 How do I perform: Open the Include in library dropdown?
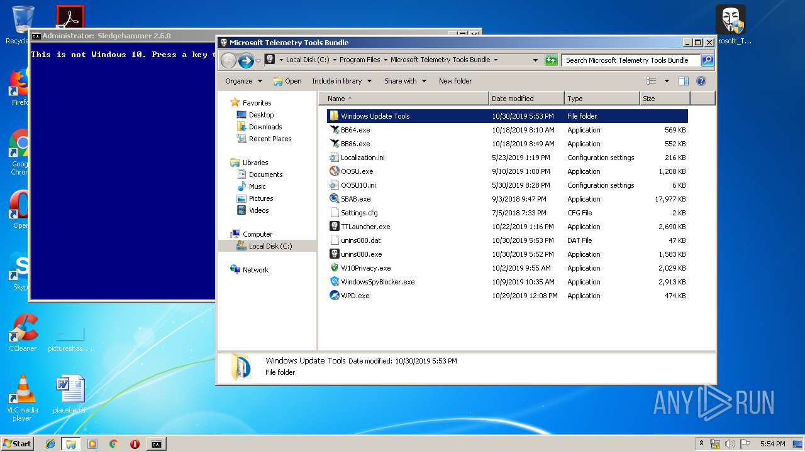[x=341, y=81]
